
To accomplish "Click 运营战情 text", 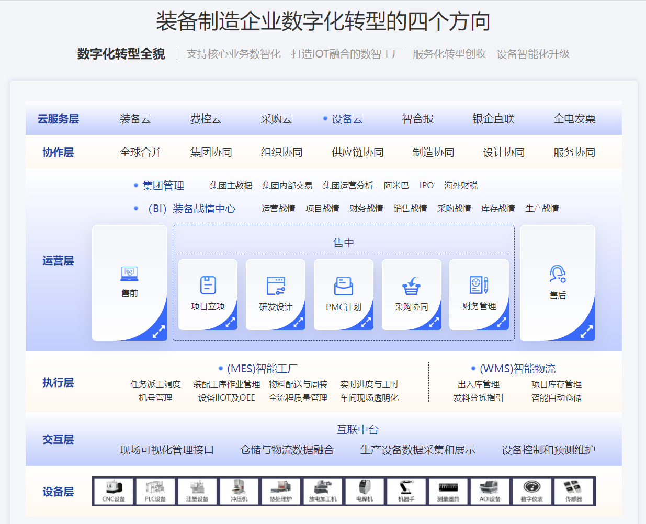I will coord(278,209).
